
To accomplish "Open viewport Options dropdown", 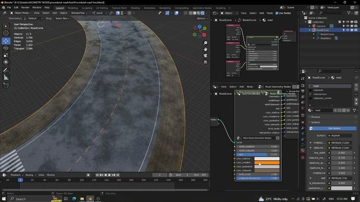I will click(x=202, y=19).
